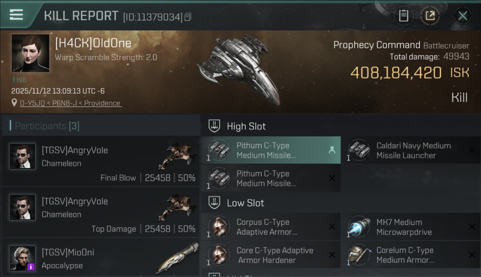The height and width of the screenshot is (277, 481).
Task: Collapse the High Slot section header
Action: tap(340, 126)
